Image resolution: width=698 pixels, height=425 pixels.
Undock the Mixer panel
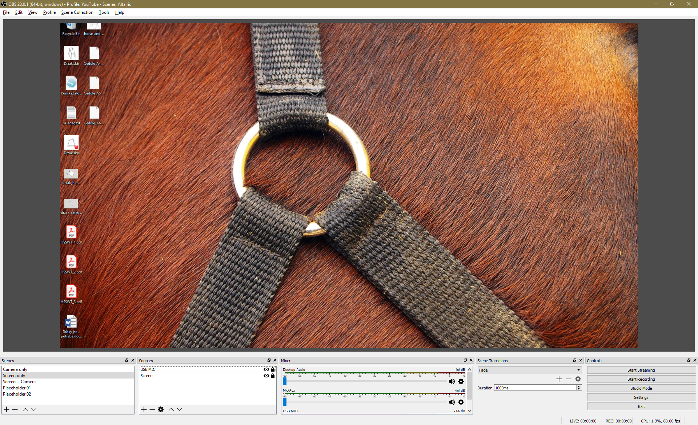[465, 360]
